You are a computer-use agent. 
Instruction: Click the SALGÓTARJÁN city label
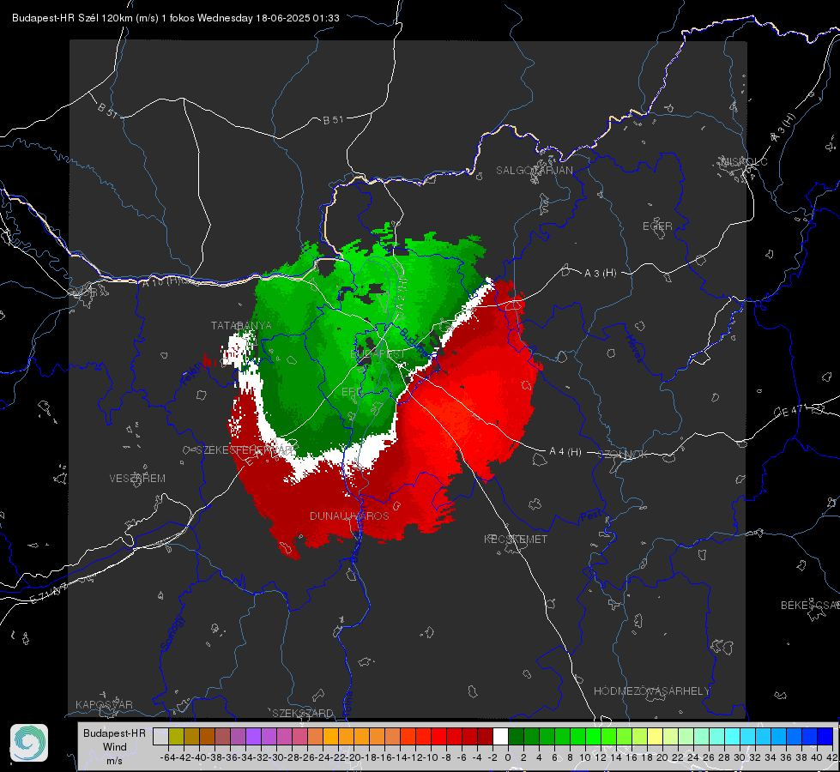pos(534,171)
